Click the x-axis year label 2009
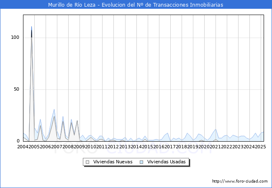This screenshot has width=272, height=188. [x=79, y=147]
